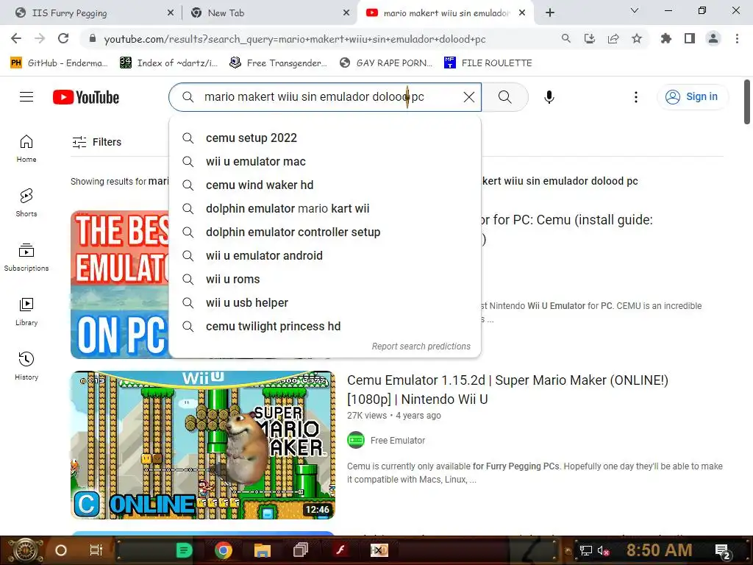The width and height of the screenshot is (753, 565).
Task: Select suggestion wii u emulator mac
Action: pyautogui.click(x=325, y=161)
